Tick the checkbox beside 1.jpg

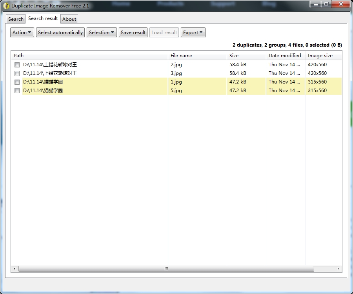[x=17, y=82]
